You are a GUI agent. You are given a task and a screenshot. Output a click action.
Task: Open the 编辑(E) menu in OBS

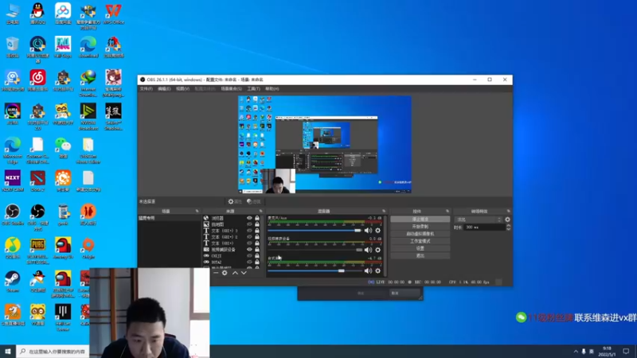point(164,88)
